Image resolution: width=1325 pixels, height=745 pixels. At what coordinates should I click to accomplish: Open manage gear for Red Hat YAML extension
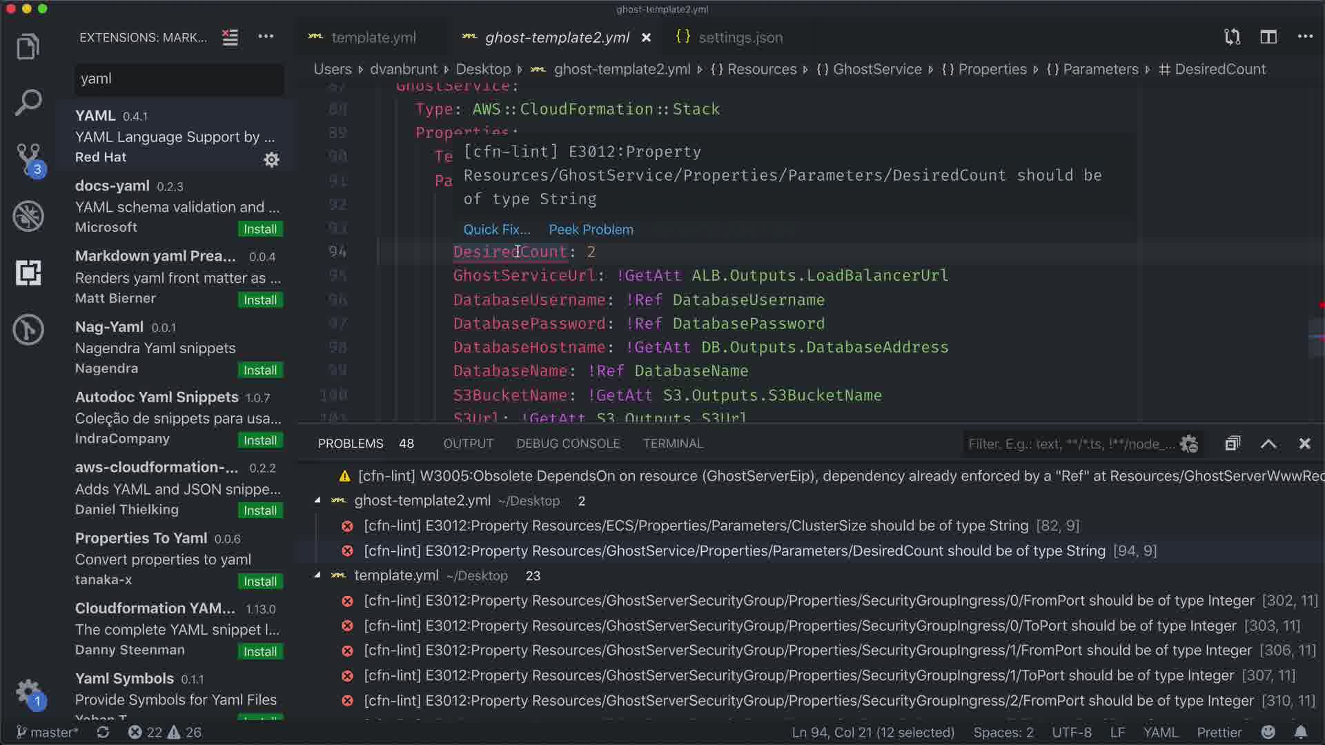tap(271, 160)
